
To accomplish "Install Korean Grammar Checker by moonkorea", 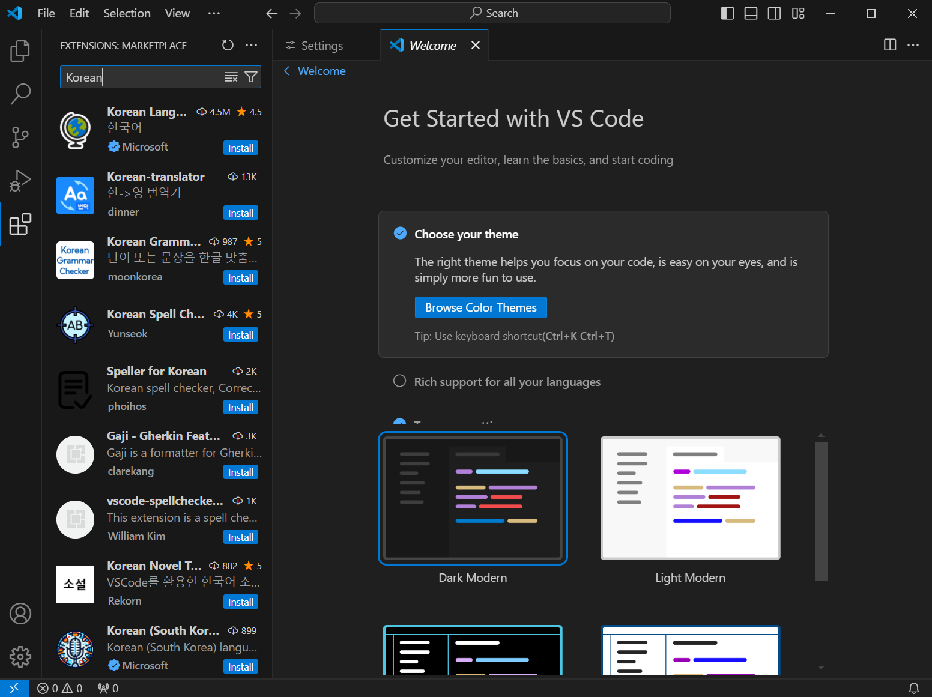I will (x=241, y=278).
